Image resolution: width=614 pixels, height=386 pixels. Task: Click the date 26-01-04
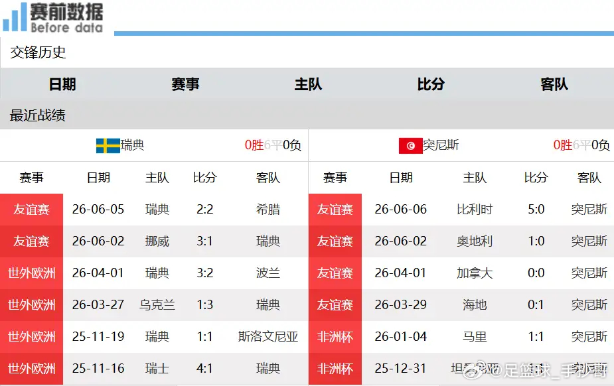click(400, 337)
